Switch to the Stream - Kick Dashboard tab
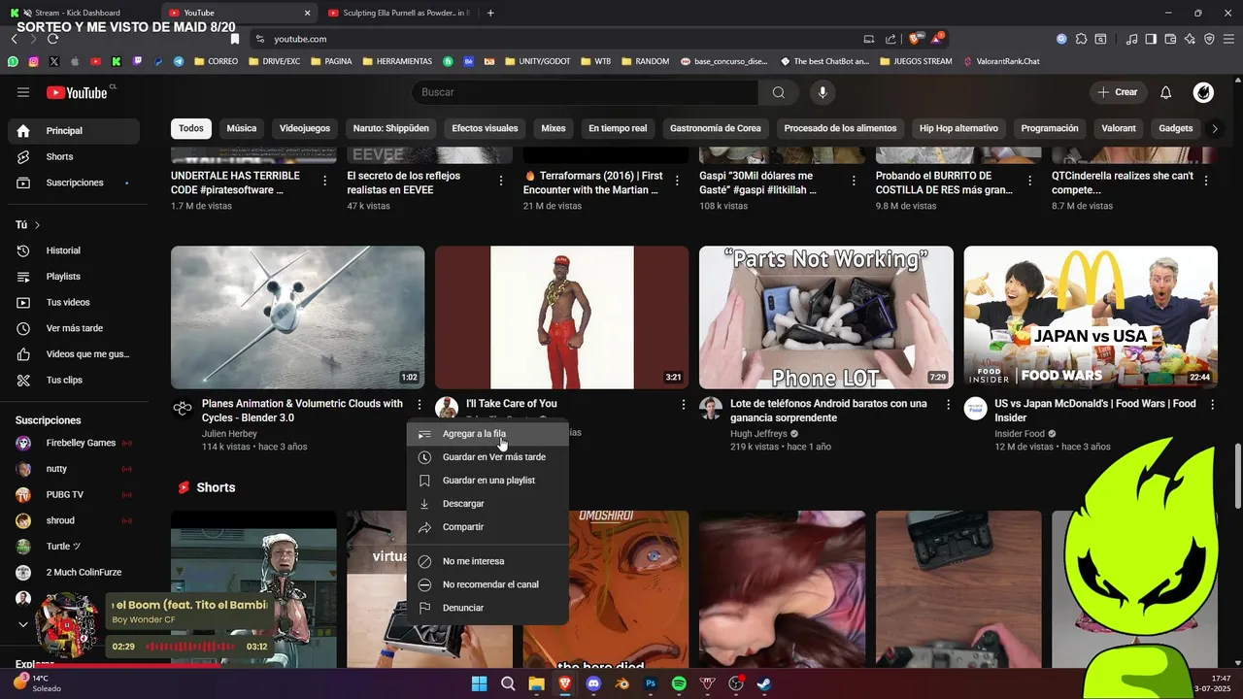 tap(78, 13)
